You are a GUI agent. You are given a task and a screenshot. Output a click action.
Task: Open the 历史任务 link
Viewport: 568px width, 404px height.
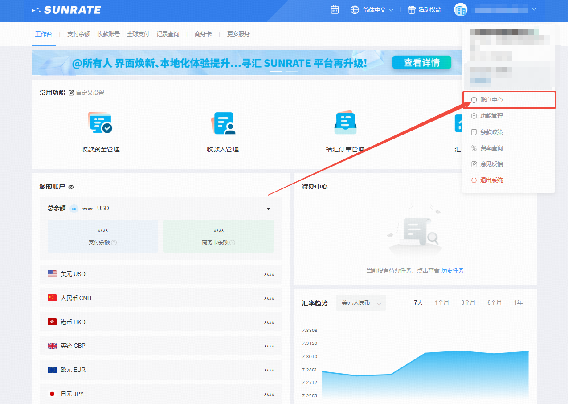click(453, 270)
